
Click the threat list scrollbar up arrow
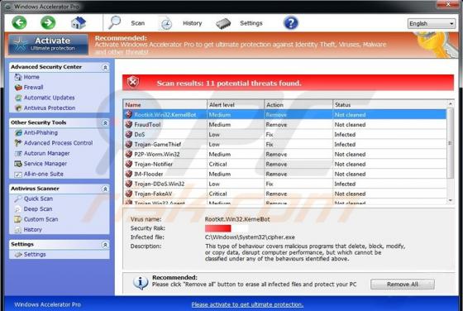[x=451, y=103]
